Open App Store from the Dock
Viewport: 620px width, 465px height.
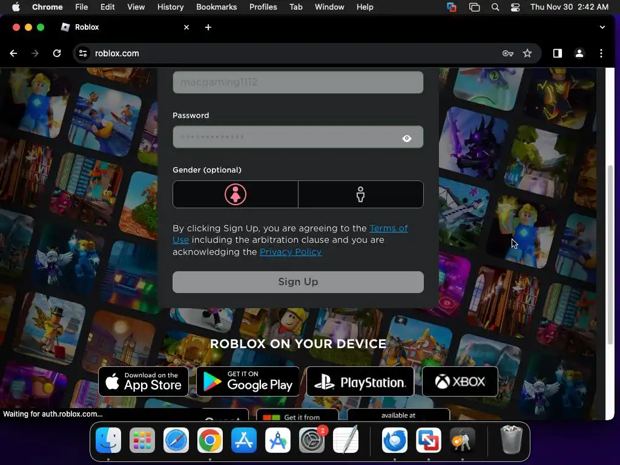[244, 440]
